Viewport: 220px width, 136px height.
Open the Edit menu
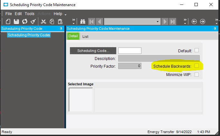(18, 14)
